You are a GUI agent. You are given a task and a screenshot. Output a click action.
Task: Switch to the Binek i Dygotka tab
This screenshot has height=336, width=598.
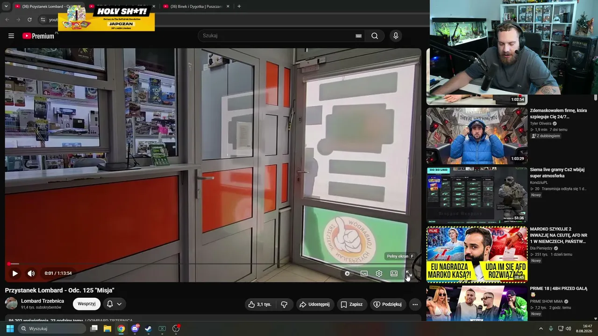click(x=196, y=7)
